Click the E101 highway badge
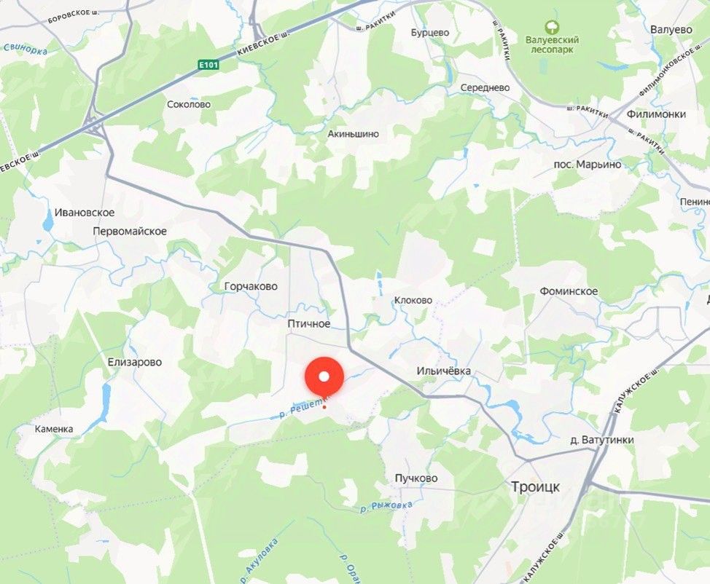Screen dimensions: 710x584 pyautogui.click(x=208, y=65)
